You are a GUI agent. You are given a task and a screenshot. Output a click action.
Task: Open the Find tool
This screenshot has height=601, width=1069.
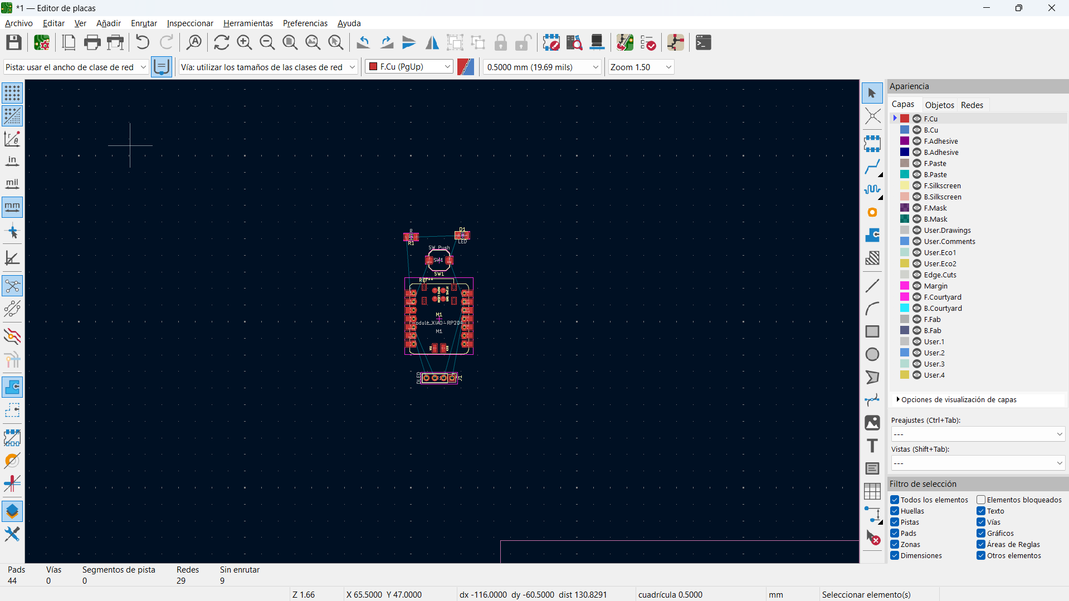(194, 42)
